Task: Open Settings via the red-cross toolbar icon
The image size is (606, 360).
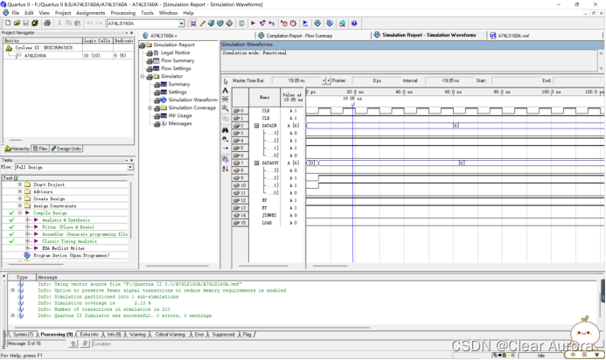Action: (x=193, y=24)
